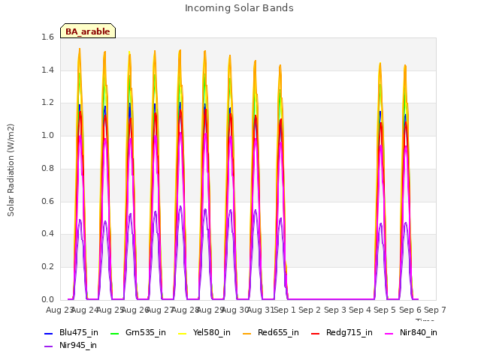Click the orange Red655_in legend color marker
Viewport: 481px width, 360px height.
(x=247, y=333)
